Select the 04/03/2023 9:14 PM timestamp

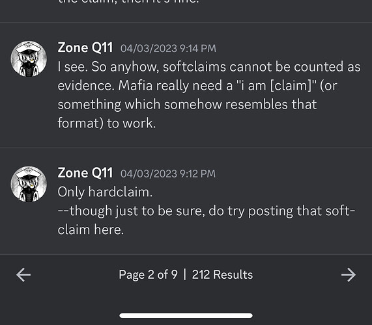168,49
